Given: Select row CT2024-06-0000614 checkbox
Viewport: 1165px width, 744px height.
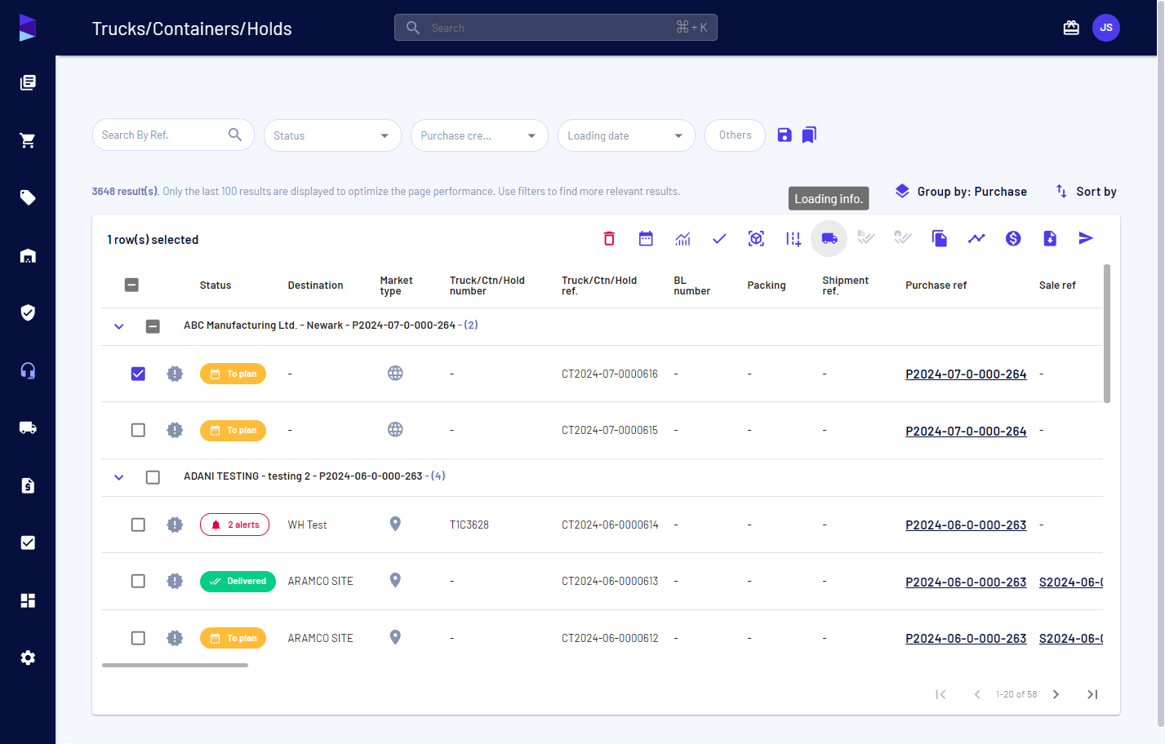Looking at the screenshot, I should tap(138, 525).
